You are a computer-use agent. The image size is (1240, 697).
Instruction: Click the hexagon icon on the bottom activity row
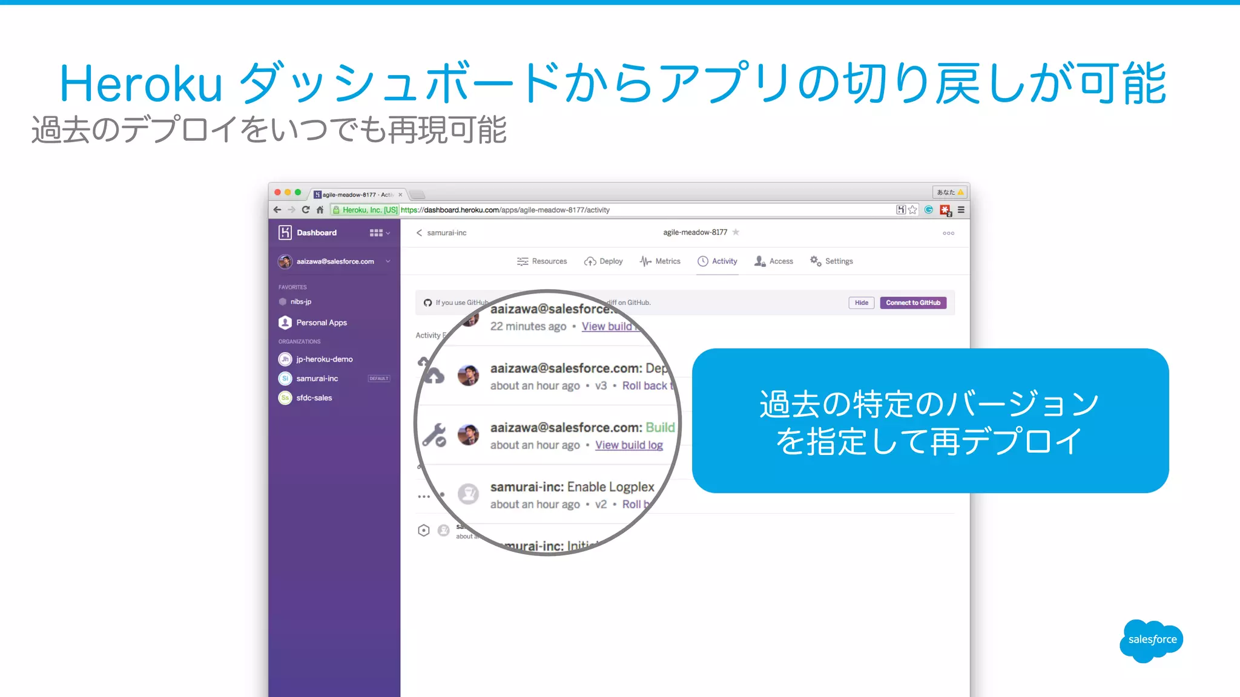[x=424, y=531]
